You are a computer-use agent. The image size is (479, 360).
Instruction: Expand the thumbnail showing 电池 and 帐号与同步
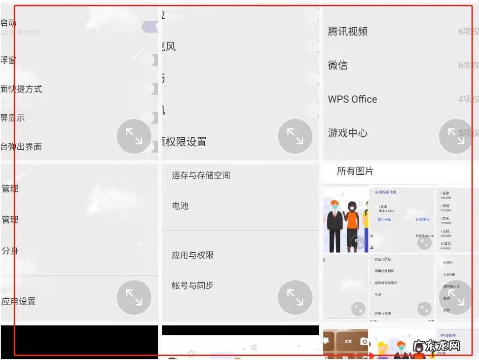coord(295,297)
